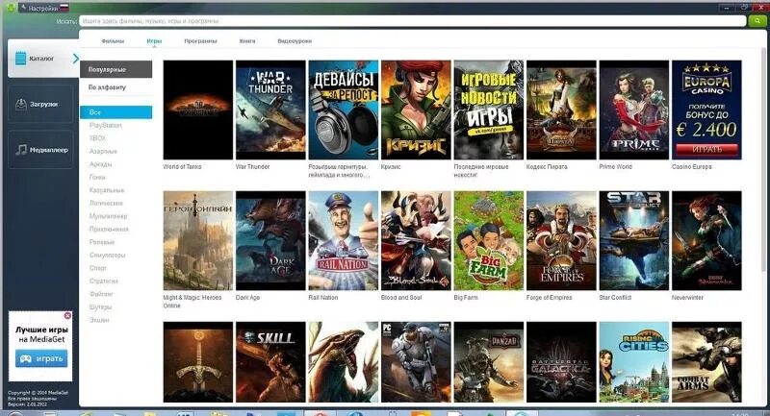The height and width of the screenshot is (416, 770).
Task: Open the Dark Age cover
Action: coord(270,240)
